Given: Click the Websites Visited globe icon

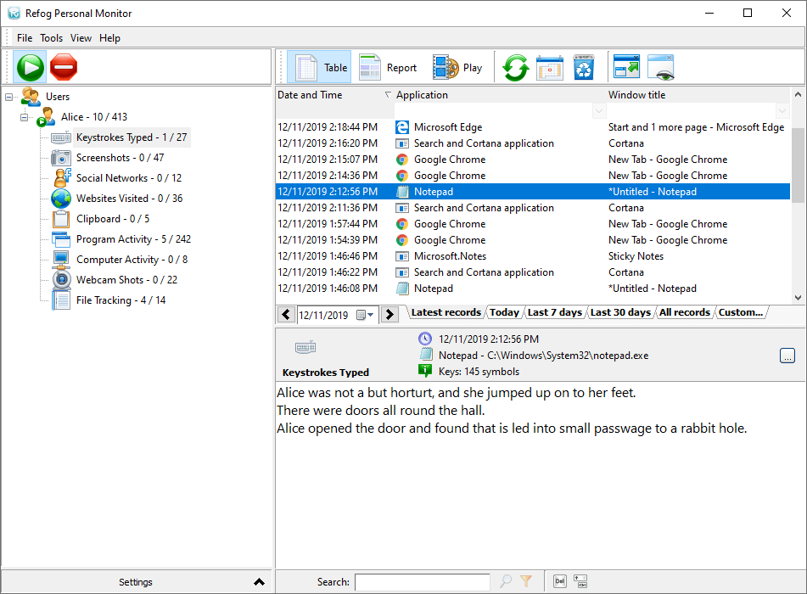Looking at the screenshot, I should pos(61,199).
